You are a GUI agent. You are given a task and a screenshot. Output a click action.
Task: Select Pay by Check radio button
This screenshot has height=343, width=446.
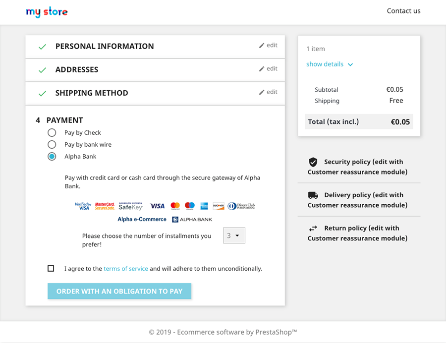pyautogui.click(x=52, y=133)
